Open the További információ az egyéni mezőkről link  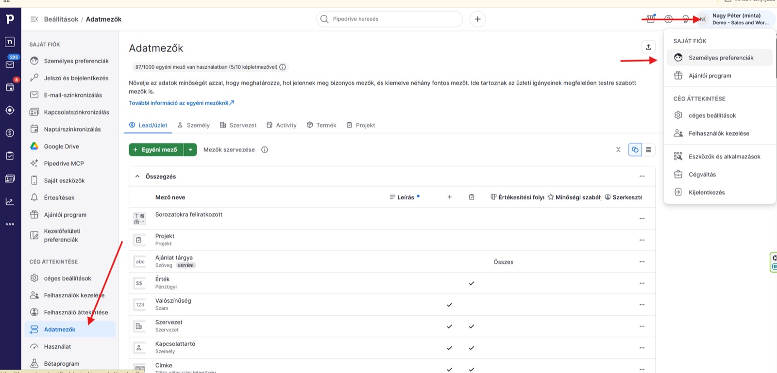(181, 103)
